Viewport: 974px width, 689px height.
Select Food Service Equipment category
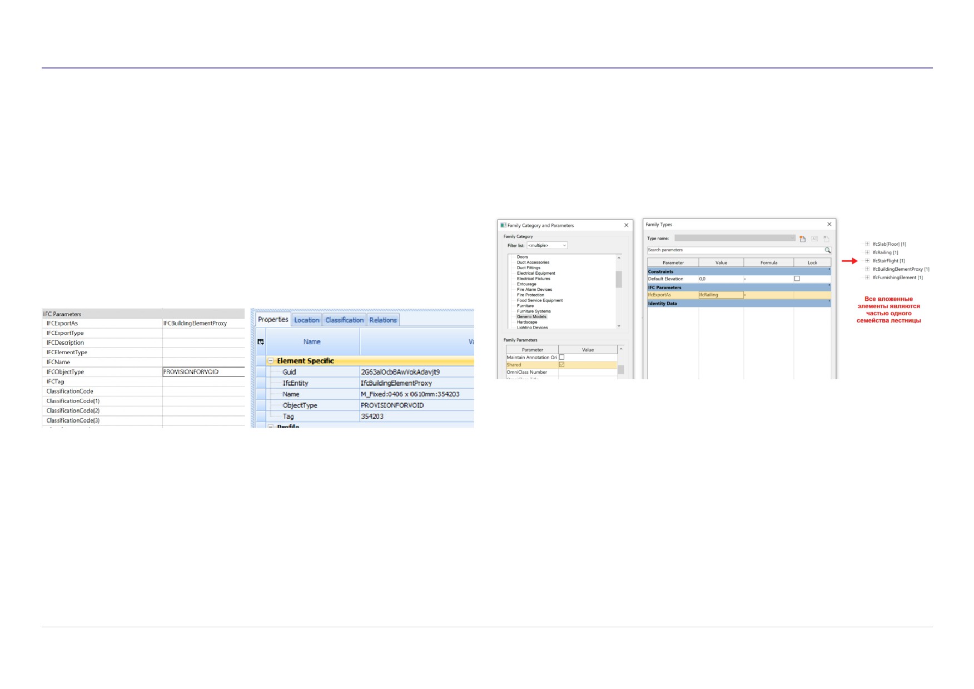(x=540, y=300)
